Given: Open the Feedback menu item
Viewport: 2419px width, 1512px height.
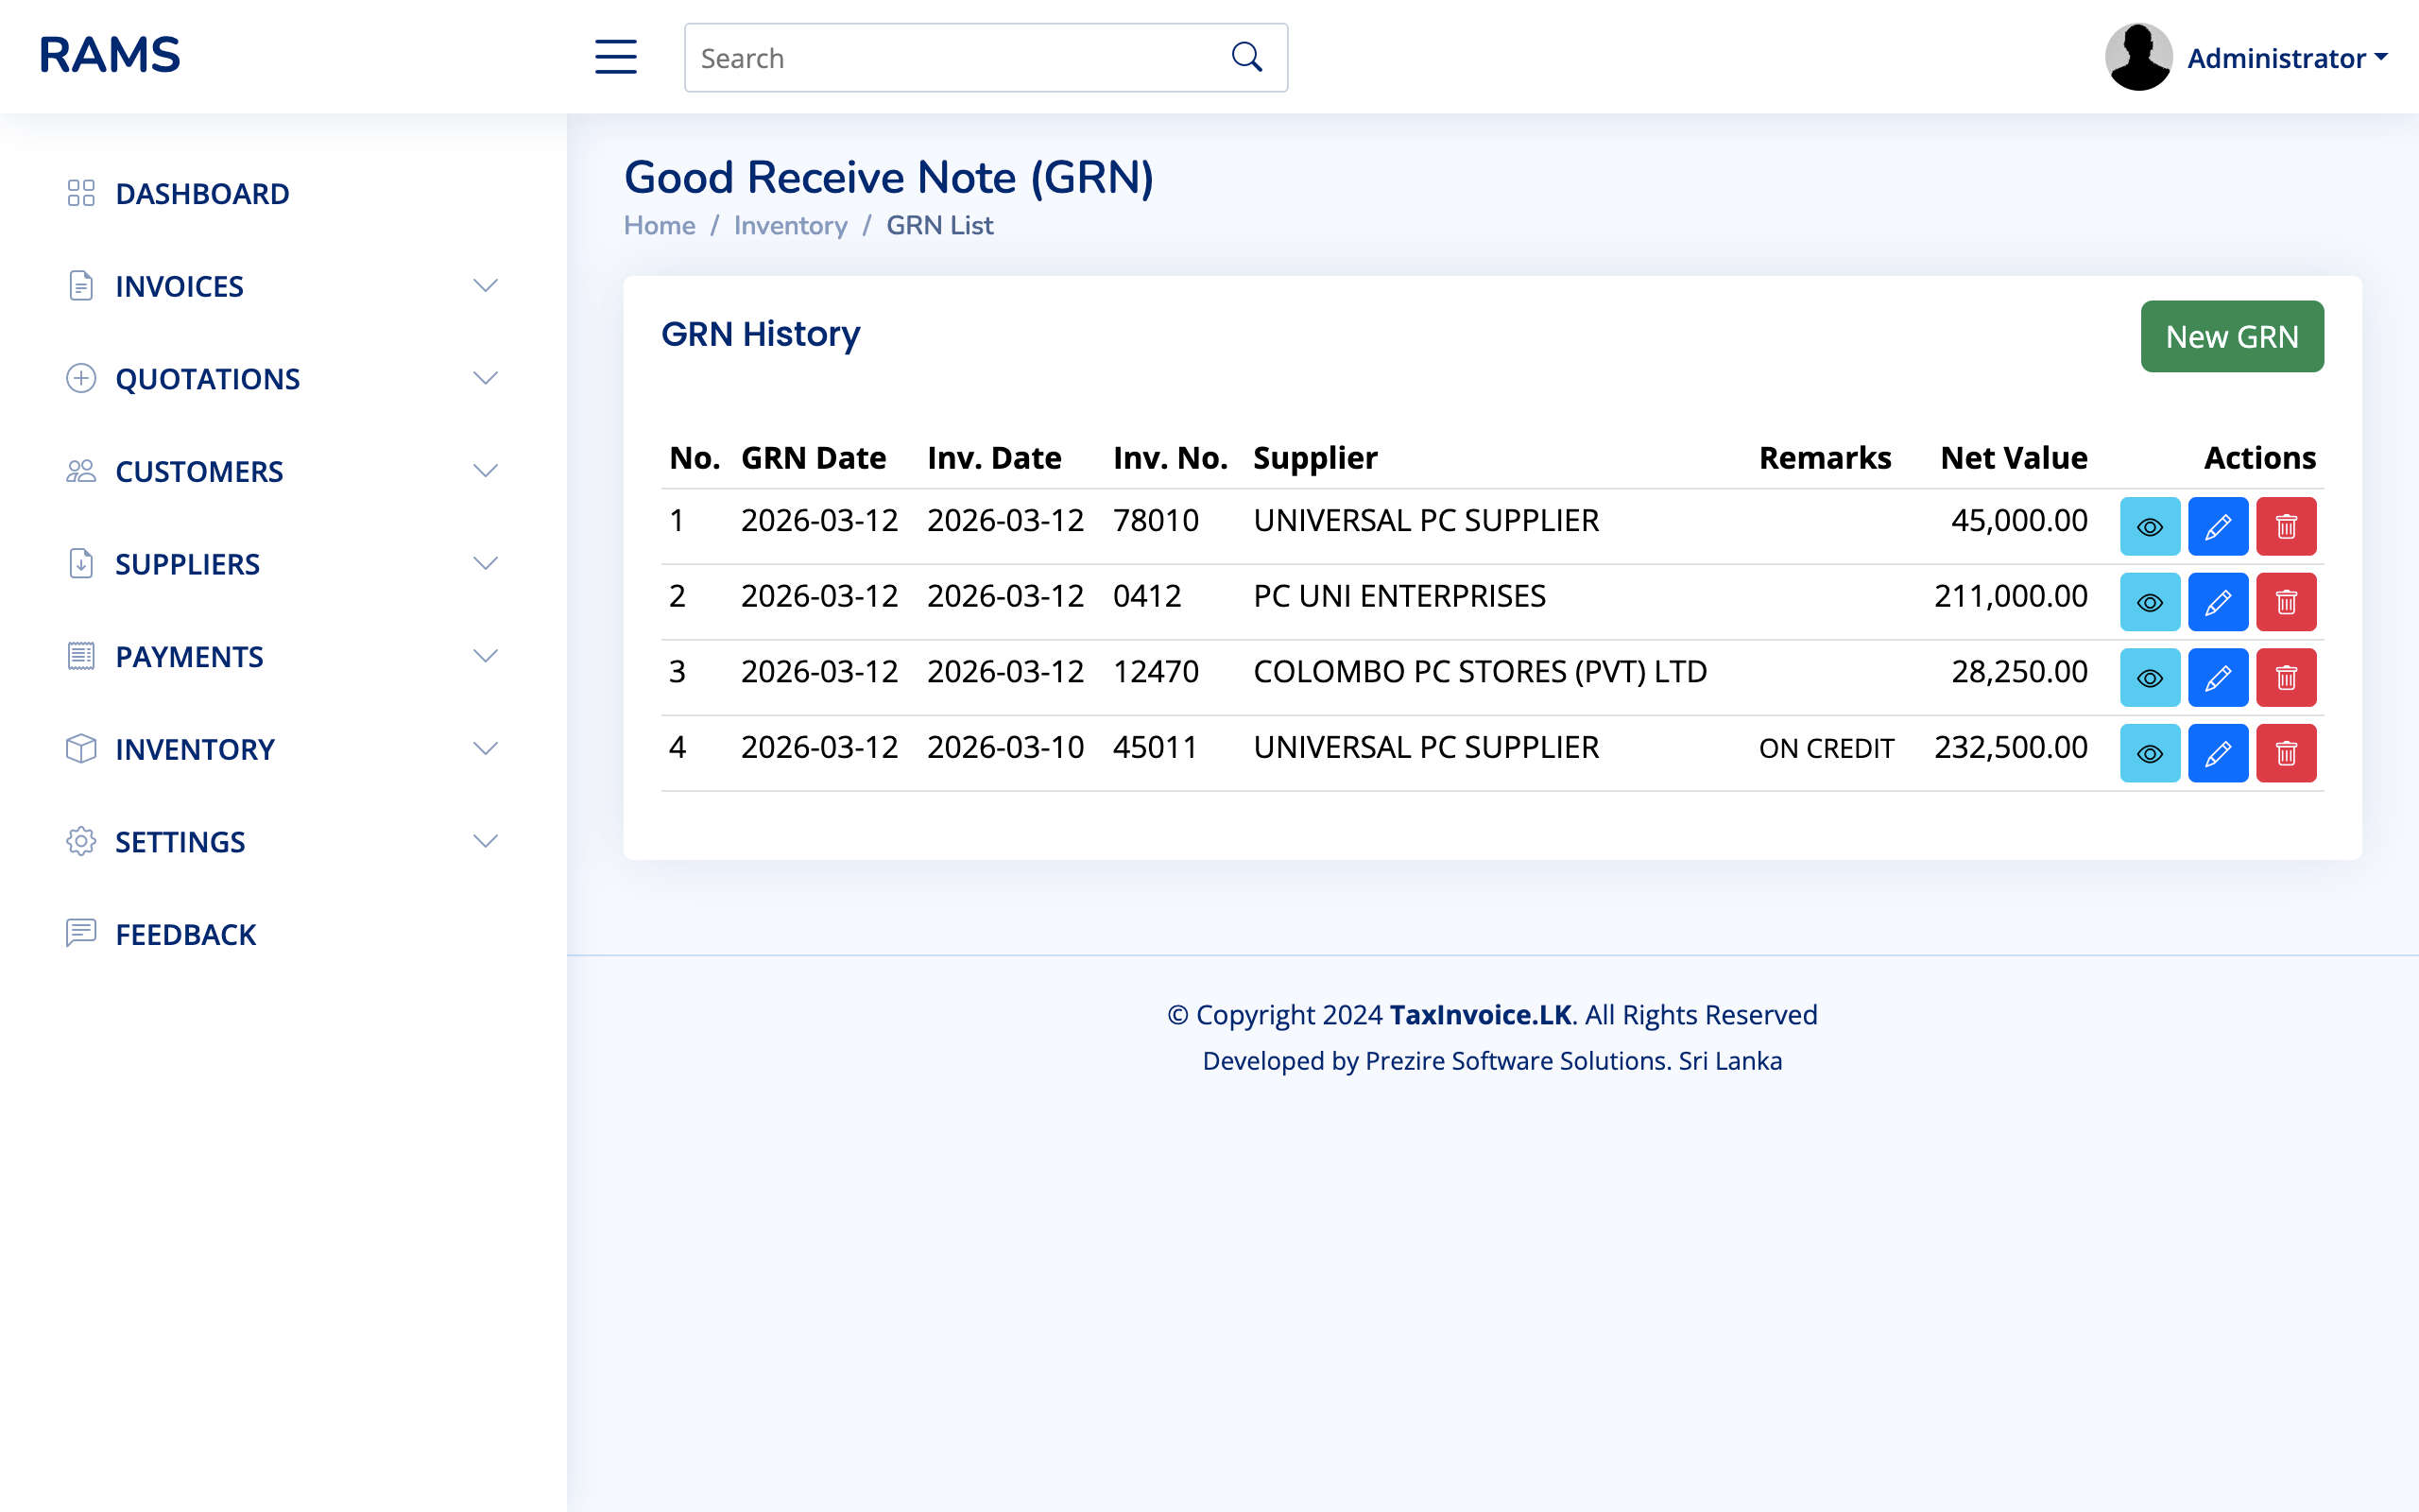Looking at the screenshot, I should click(x=186, y=934).
